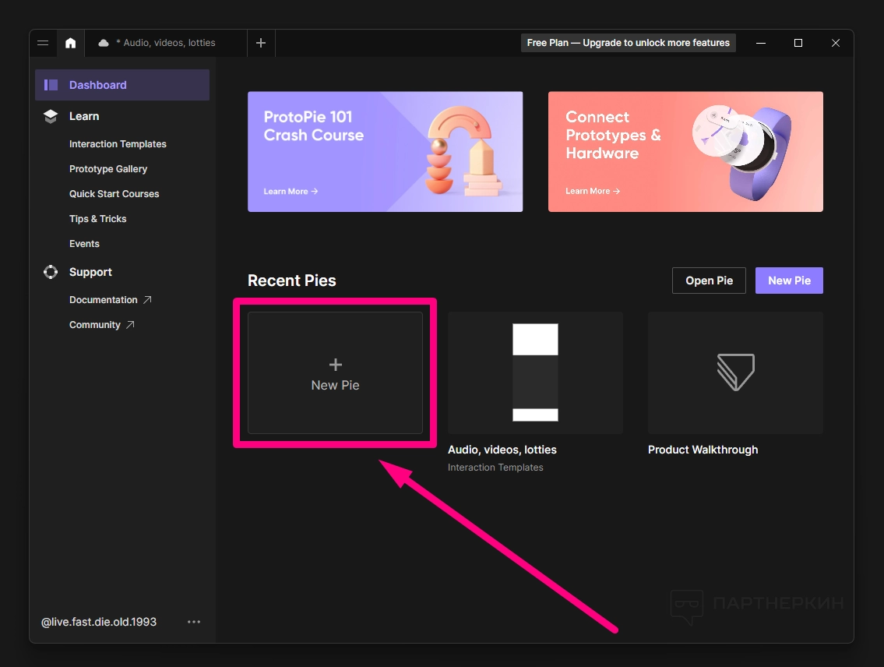The image size is (884, 667).
Task: Open Interaction Templates
Action: [118, 144]
